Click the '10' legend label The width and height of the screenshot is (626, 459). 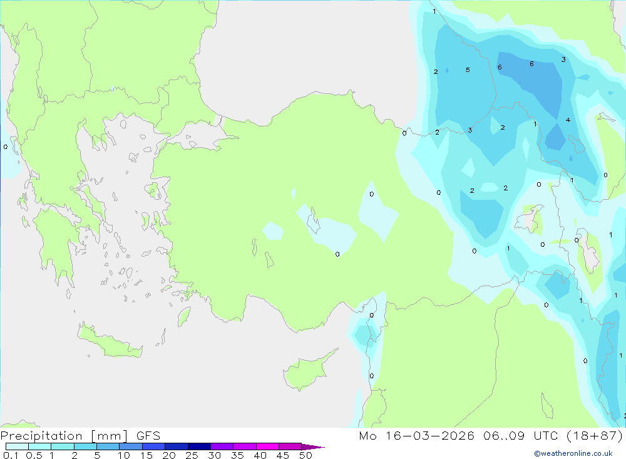(124, 455)
